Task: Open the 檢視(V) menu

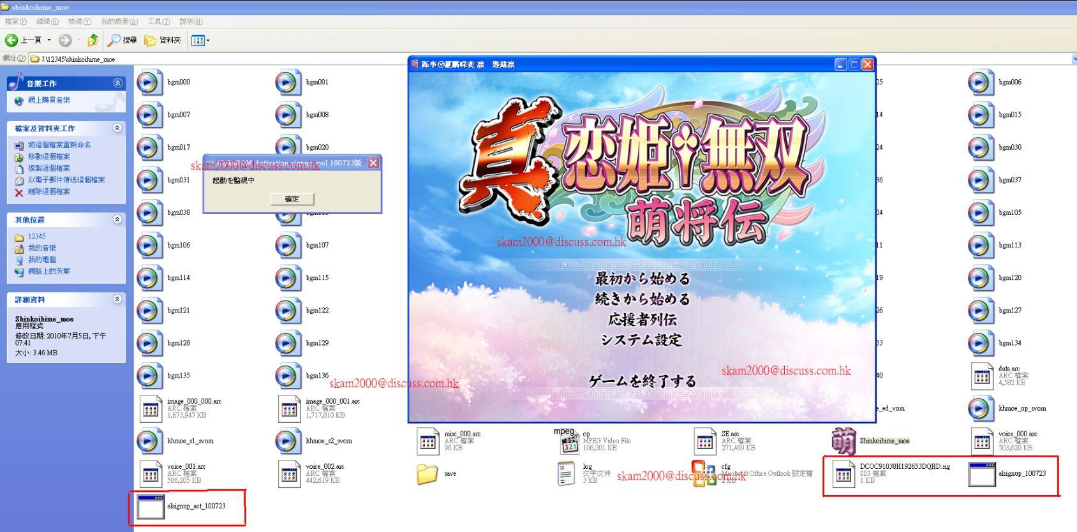Action: coord(80,22)
